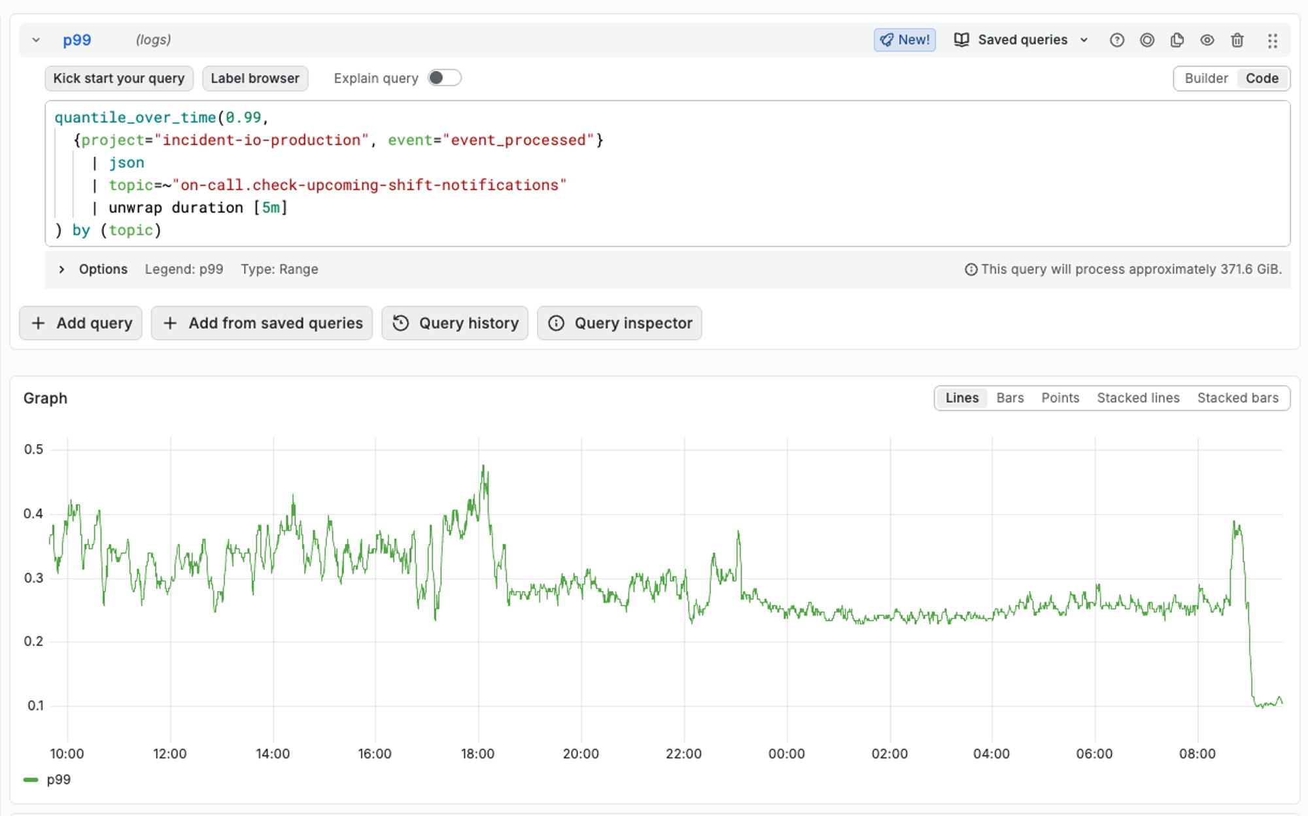Switch the graph to Stacked lines
Image resolution: width=1308 pixels, height=816 pixels.
(x=1137, y=398)
